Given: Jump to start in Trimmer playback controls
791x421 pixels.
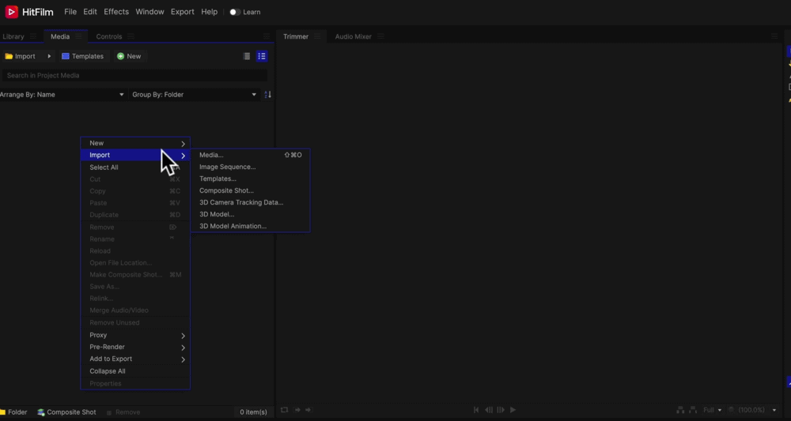Looking at the screenshot, I should point(475,410).
